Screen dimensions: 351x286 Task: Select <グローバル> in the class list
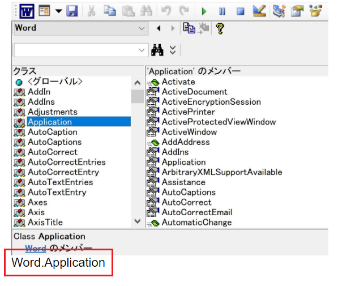tap(55, 82)
